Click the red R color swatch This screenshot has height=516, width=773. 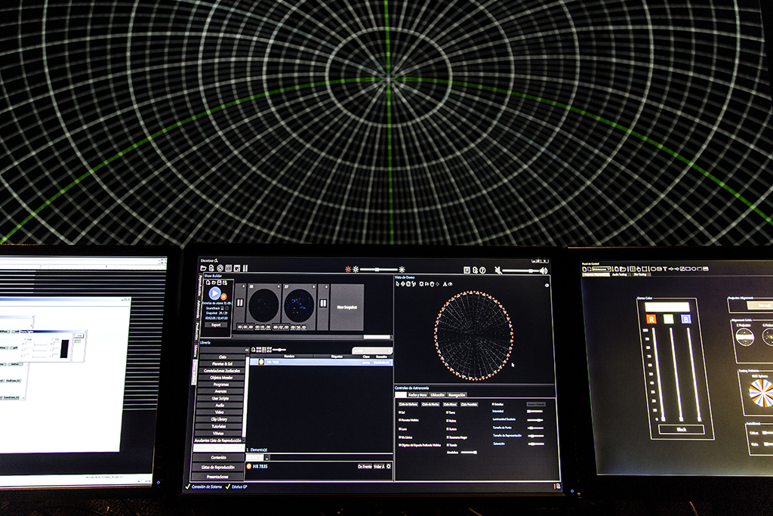(651, 319)
